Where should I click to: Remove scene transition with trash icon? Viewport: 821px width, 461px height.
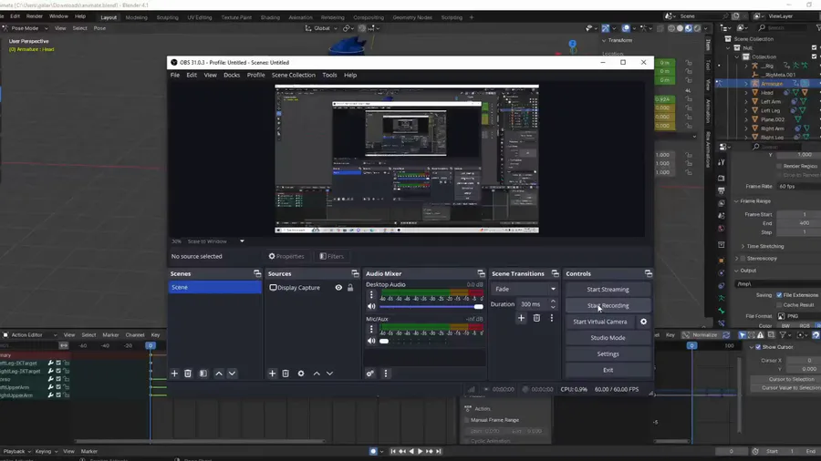[536, 318]
